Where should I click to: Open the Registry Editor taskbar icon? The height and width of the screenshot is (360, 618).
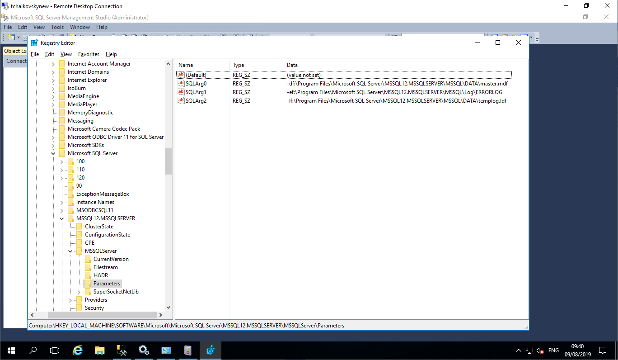211,350
